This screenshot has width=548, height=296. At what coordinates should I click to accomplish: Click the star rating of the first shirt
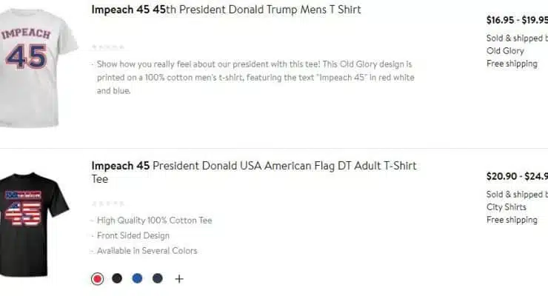pyautogui.click(x=108, y=47)
